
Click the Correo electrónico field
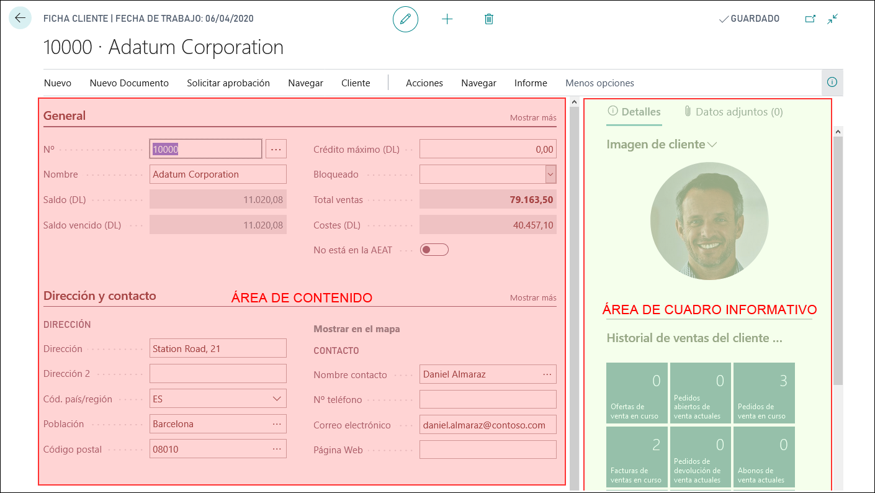[488, 425]
